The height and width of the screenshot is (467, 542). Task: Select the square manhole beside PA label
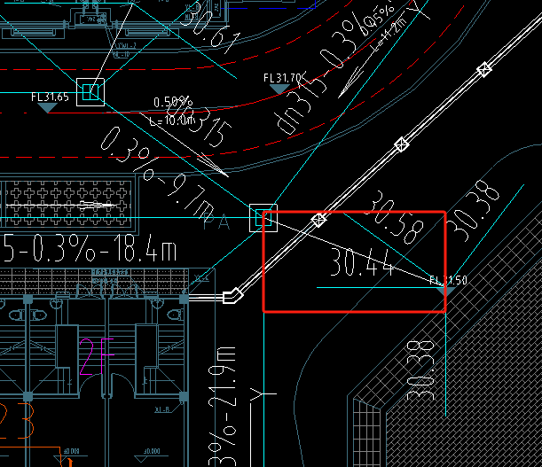tap(263, 218)
